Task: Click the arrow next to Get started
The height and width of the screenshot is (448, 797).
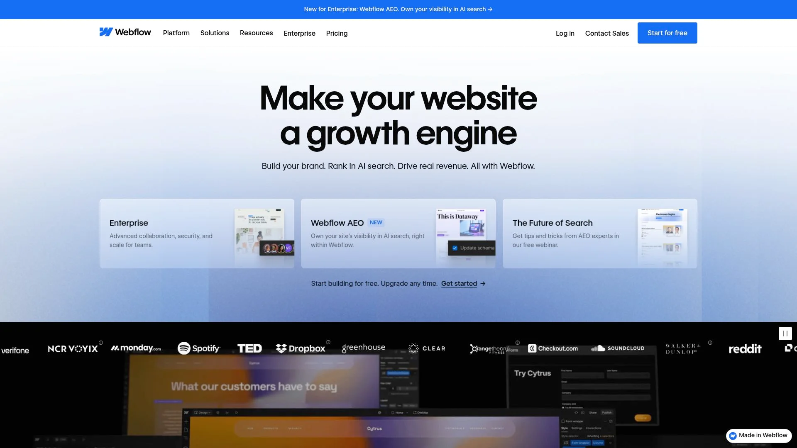Action: click(483, 284)
